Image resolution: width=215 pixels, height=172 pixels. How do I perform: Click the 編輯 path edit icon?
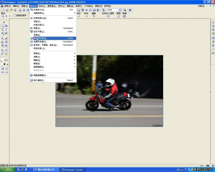point(94,16)
